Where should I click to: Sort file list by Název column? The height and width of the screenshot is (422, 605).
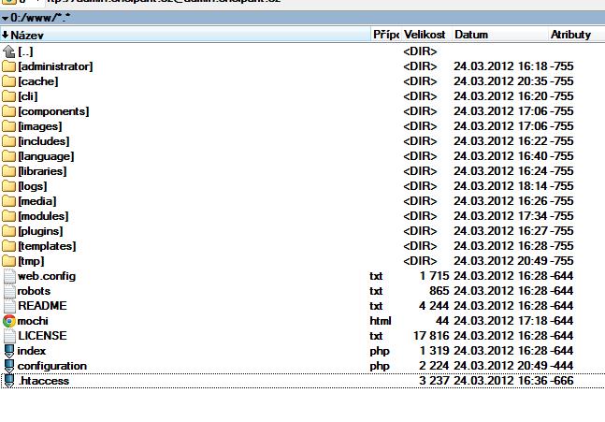pyautogui.click(x=28, y=35)
